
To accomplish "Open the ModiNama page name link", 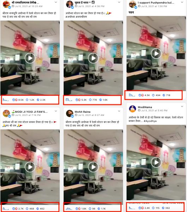I will coord(145,107).
